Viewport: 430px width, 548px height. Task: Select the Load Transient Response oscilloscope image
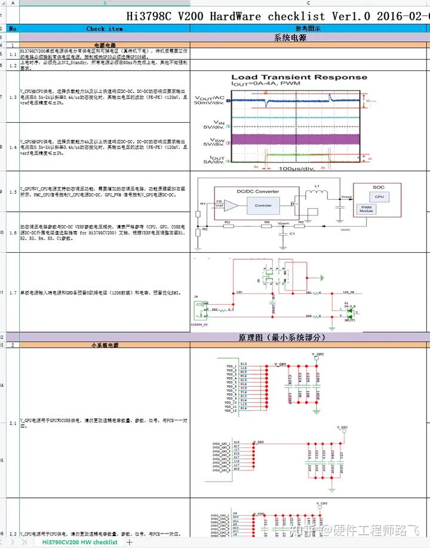click(285, 122)
